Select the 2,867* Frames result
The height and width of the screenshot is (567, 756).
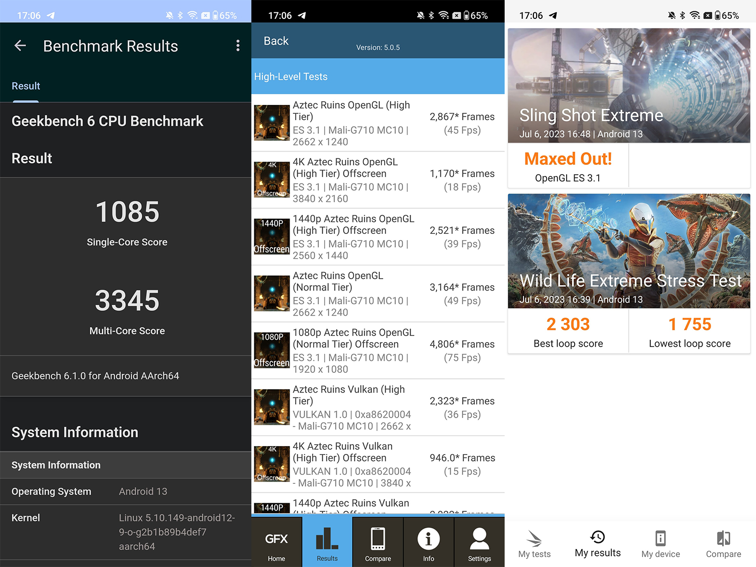pos(462,117)
